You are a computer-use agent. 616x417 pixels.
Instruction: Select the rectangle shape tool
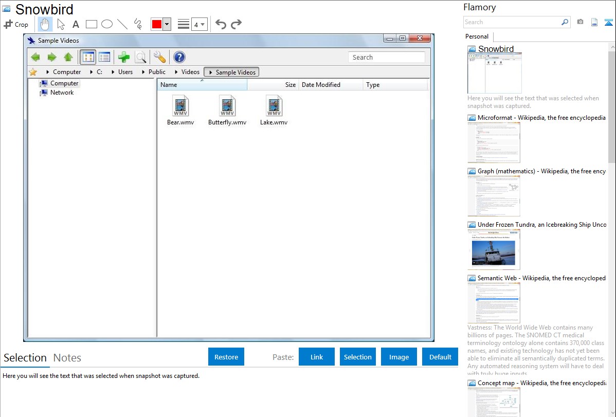tap(92, 24)
